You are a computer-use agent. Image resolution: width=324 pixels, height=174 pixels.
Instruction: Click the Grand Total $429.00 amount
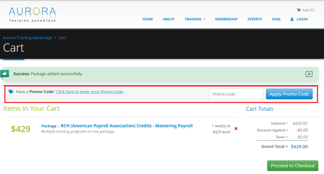[x=299, y=147]
